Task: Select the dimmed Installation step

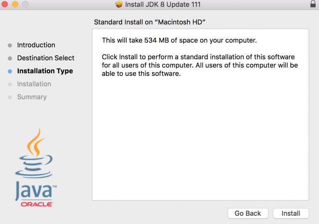Action: click(x=34, y=84)
